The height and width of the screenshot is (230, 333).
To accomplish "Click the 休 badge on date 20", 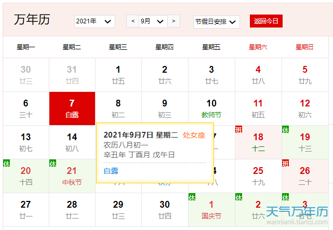I will pyautogui.click(x=6, y=163).
